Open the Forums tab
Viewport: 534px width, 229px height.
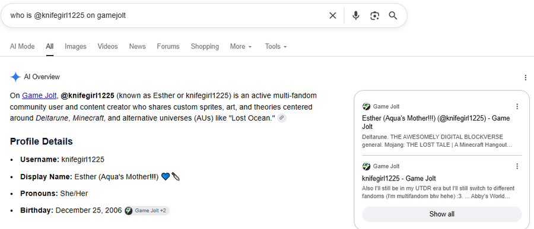pos(169,47)
